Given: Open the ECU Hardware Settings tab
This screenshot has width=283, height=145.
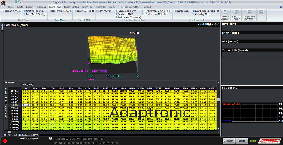Looking at the screenshot, I should coord(130,7).
